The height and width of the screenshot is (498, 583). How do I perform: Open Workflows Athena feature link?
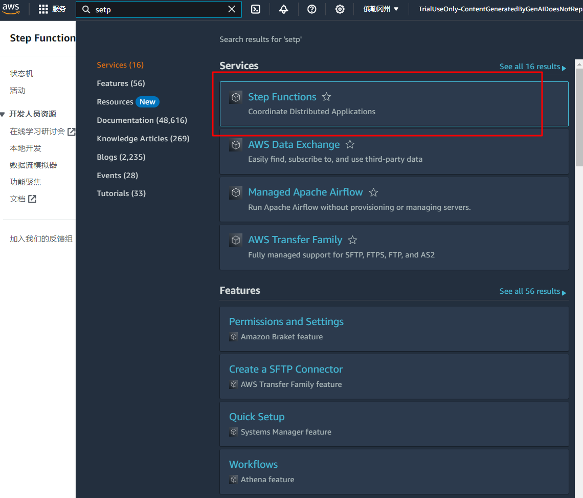pos(254,465)
